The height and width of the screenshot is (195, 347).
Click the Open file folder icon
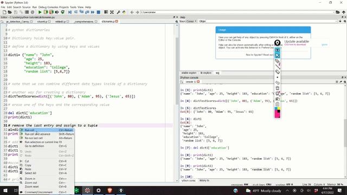tap(10, 12)
